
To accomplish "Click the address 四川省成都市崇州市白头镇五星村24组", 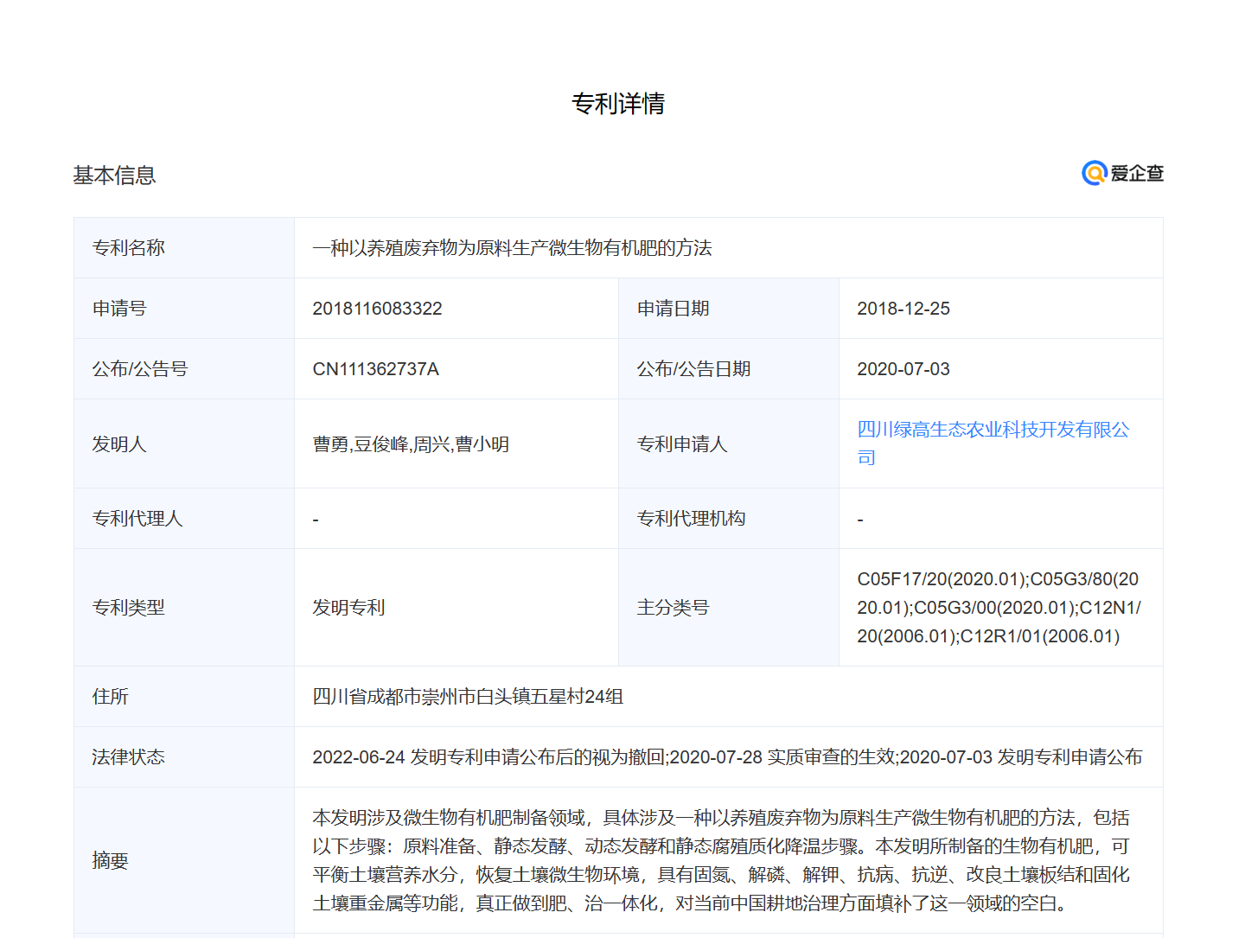I will (x=468, y=697).
